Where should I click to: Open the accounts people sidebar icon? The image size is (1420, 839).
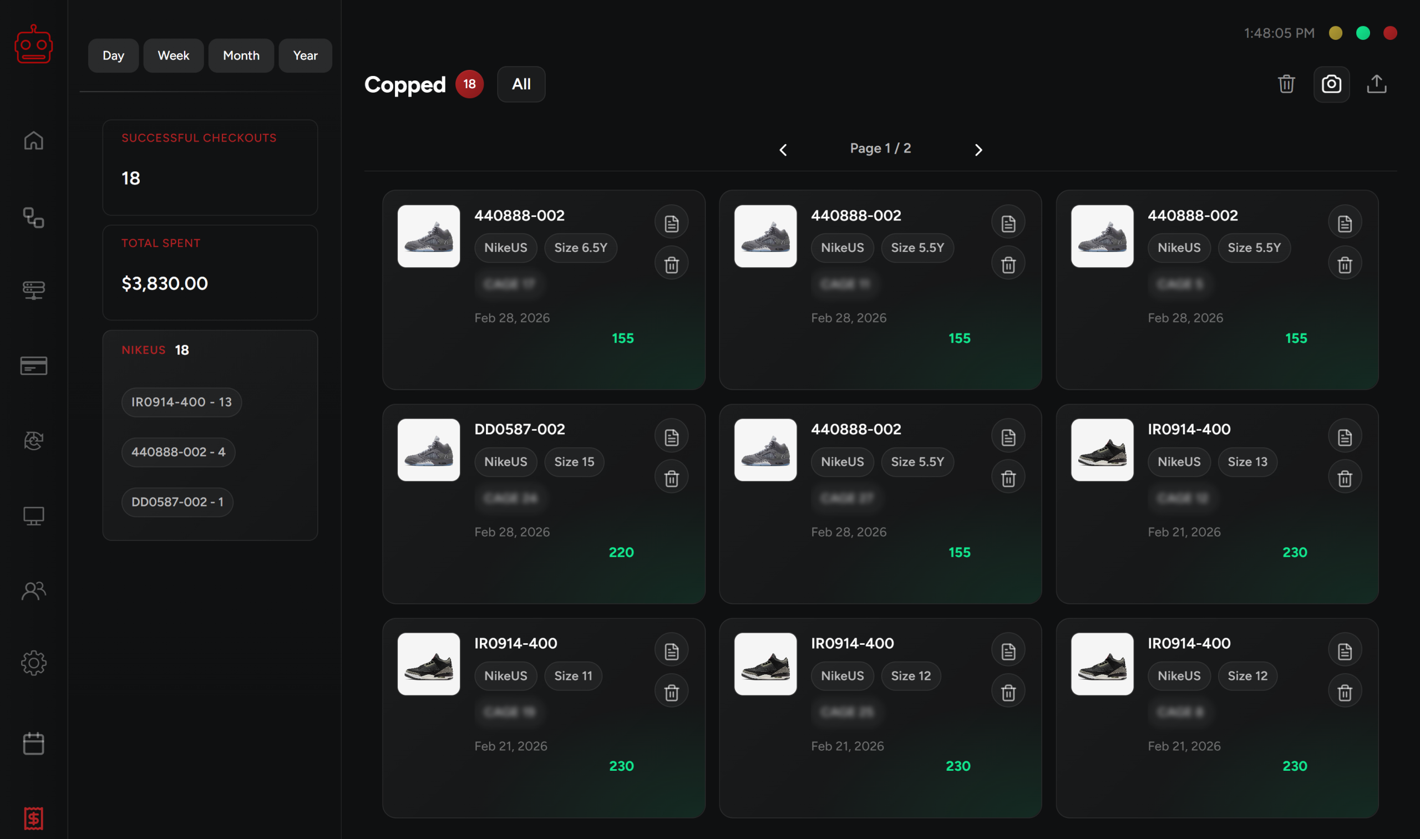pos(33,591)
